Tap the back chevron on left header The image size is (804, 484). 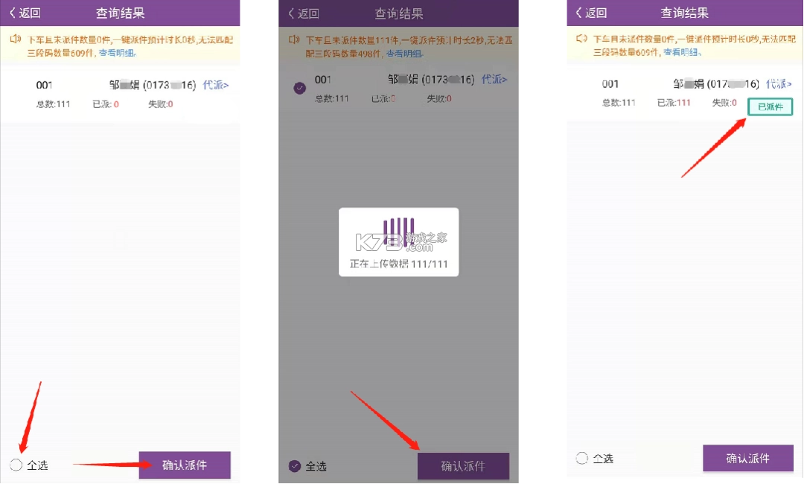pyautogui.click(x=13, y=12)
